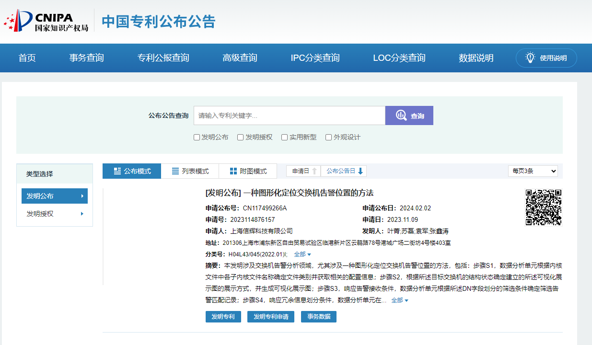Click the 发明专利 button
The height and width of the screenshot is (345, 592).
pos(223,317)
